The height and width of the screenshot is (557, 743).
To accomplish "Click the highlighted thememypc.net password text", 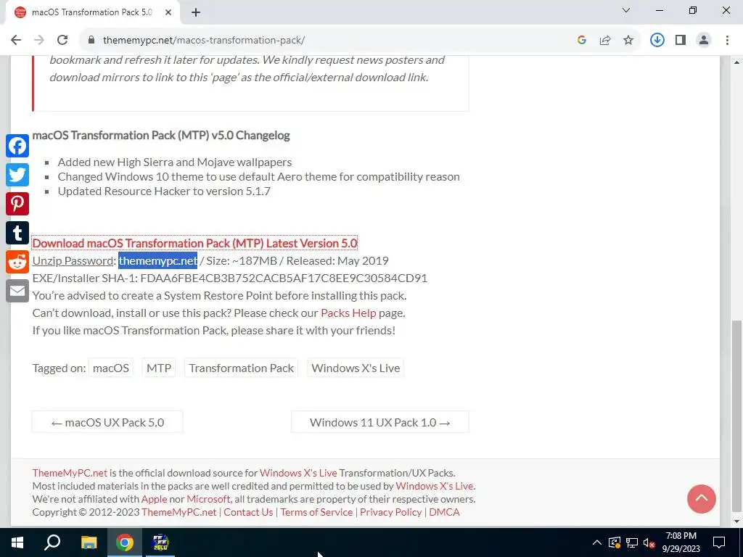I will (157, 260).
